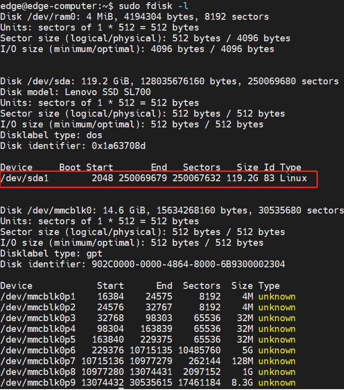Click the Linux type in the sda1 row
This screenshot has height=390, width=344.
click(293, 178)
